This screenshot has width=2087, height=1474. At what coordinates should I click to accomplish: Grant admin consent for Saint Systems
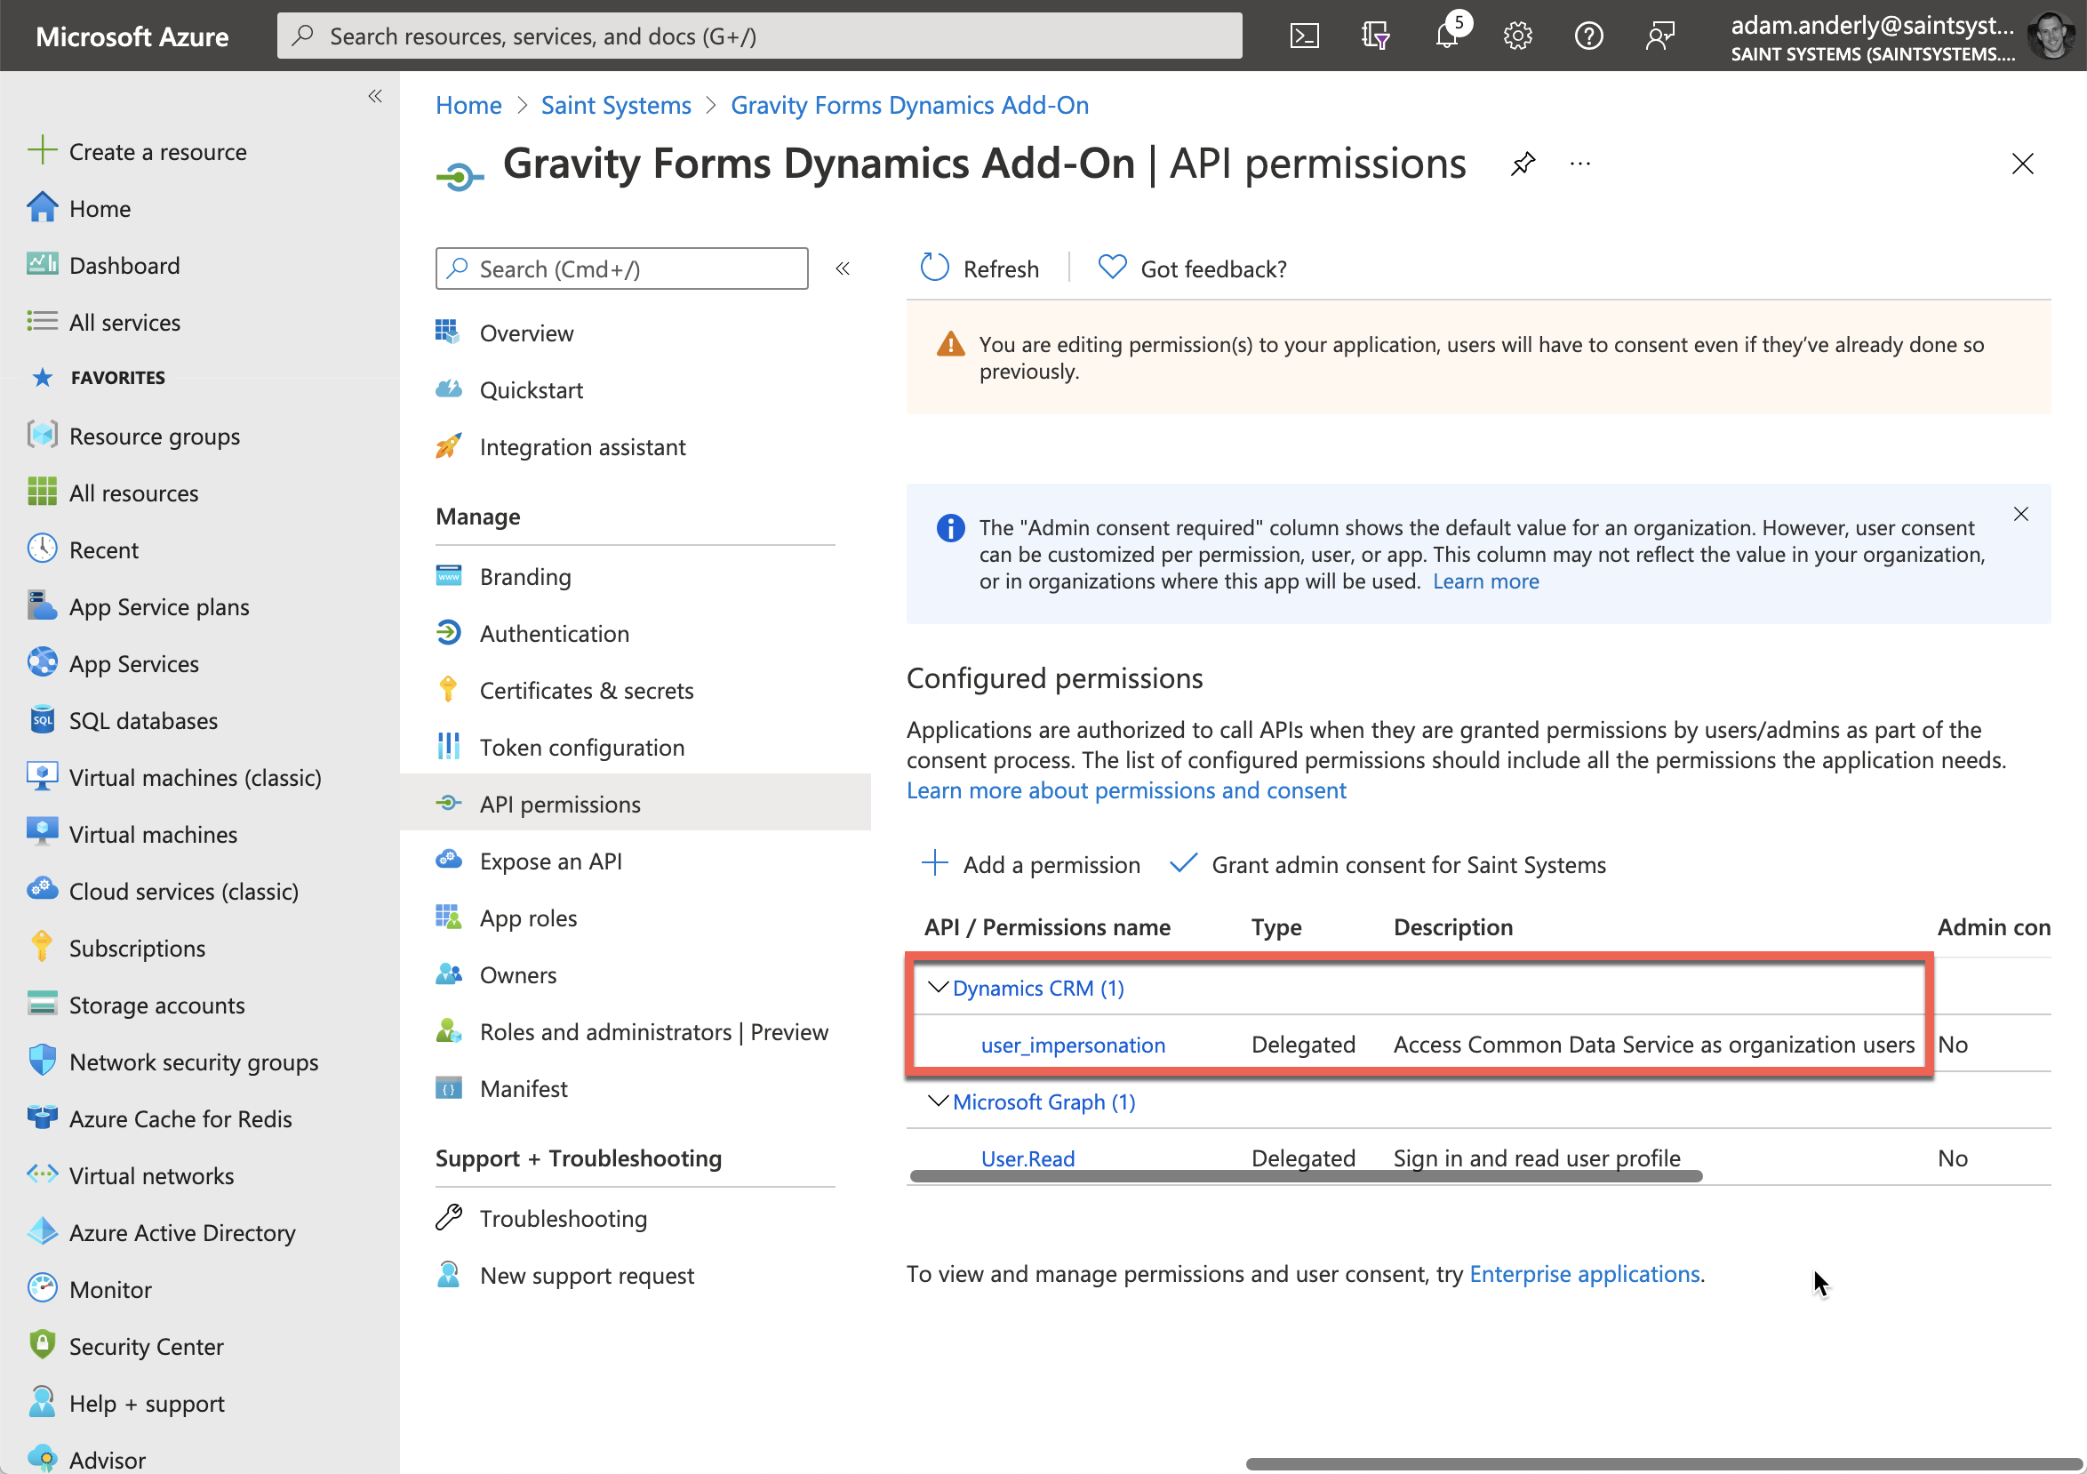[x=1387, y=864]
